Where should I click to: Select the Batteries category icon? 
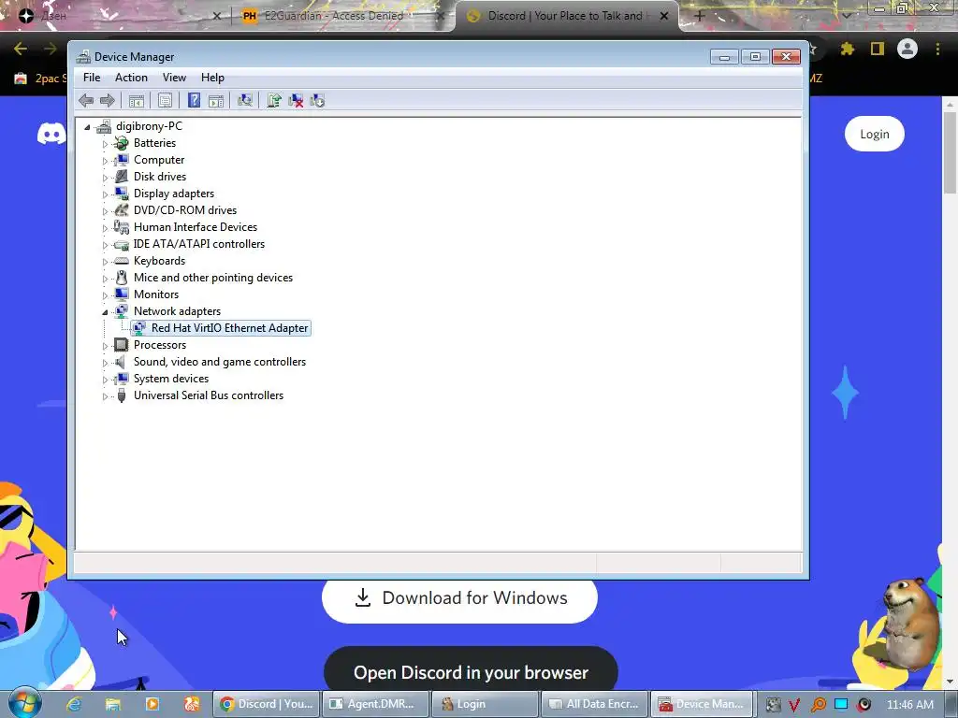(122, 143)
